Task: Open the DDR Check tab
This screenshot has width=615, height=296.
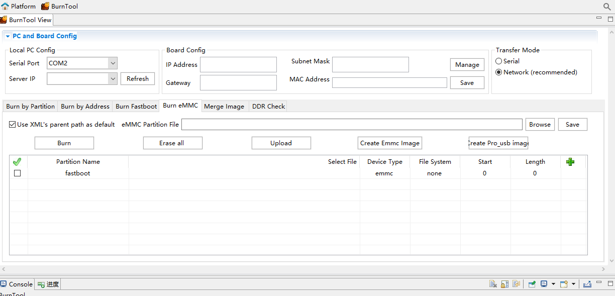Action: coord(268,107)
